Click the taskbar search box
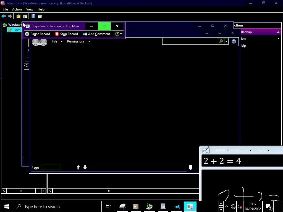The width and height of the screenshot is (283, 212). tap(57, 206)
